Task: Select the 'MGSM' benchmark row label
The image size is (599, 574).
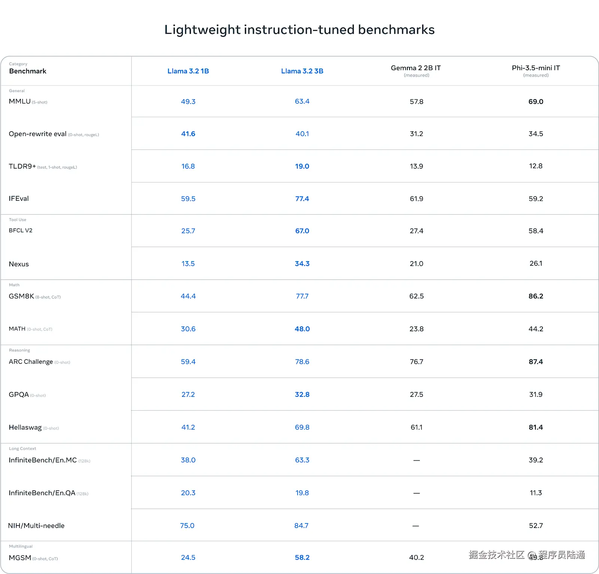Action: pyautogui.click(x=20, y=558)
